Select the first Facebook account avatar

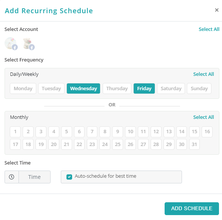11,43
